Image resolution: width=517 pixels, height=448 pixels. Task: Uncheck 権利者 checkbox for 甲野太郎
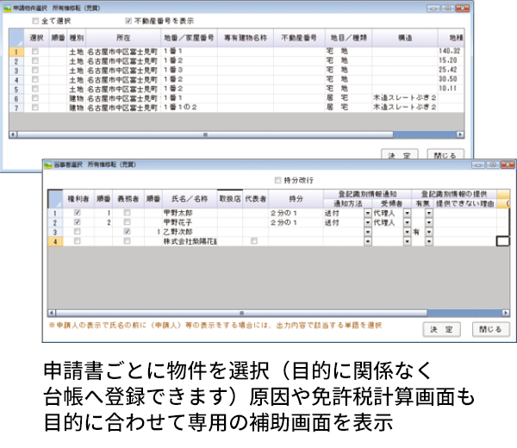[78, 211]
